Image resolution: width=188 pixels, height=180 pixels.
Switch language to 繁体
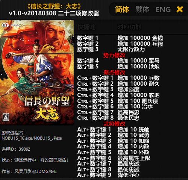pyautogui.click(x=143, y=9)
